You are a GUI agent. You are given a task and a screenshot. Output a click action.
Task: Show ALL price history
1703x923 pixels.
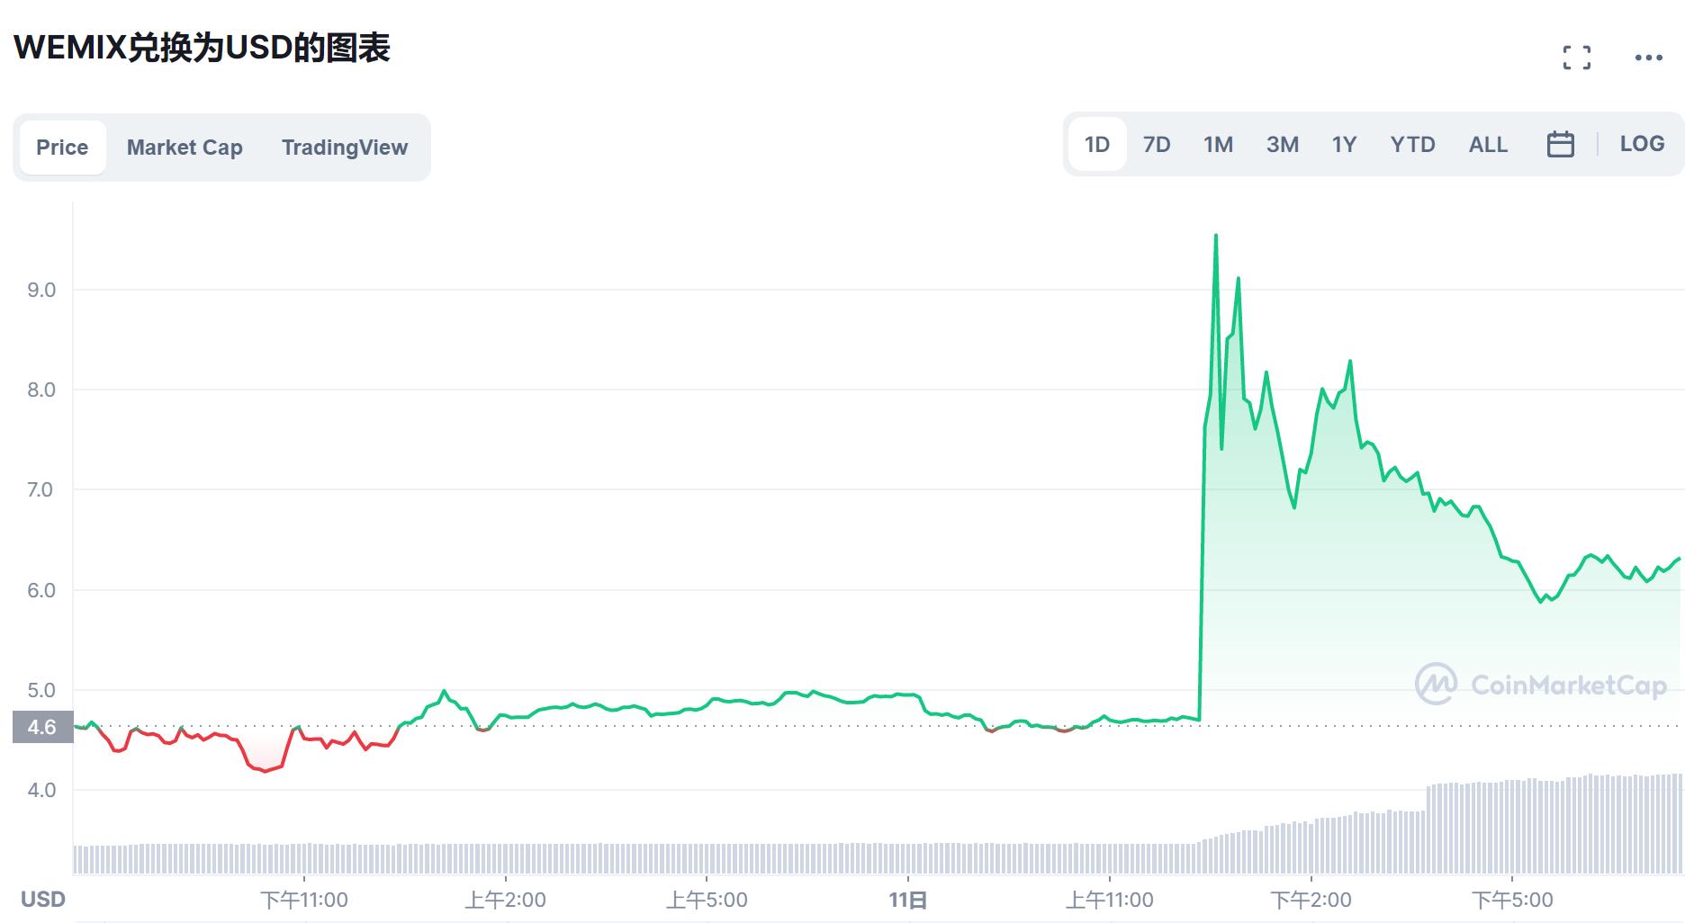pyautogui.click(x=1488, y=144)
